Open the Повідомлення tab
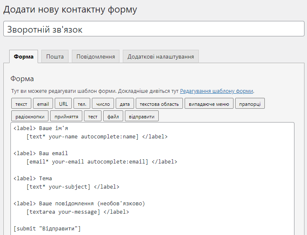 click(x=96, y=56)
